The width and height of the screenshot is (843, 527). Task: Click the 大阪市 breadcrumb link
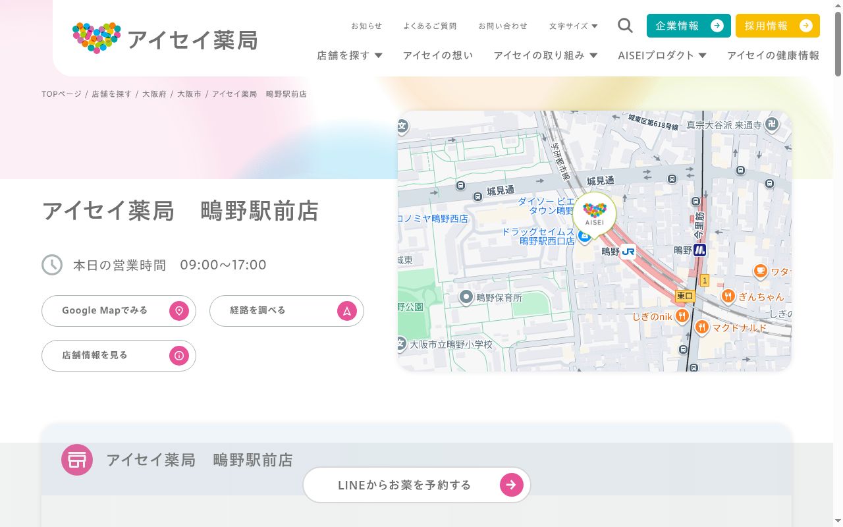189,94
